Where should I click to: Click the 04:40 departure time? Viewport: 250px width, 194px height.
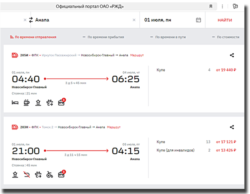pyautogui.click(x=26, y=79)
